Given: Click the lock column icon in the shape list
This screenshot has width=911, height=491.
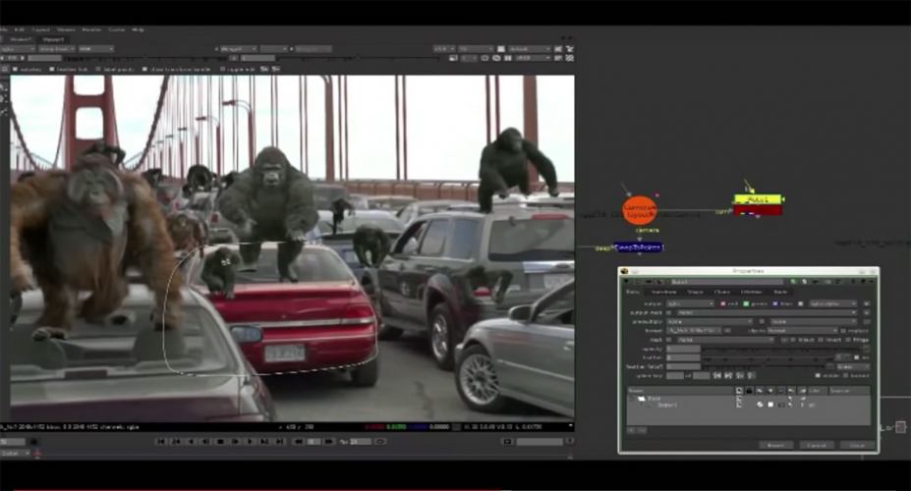Looking at the screenshot, I should coord(750,390).
